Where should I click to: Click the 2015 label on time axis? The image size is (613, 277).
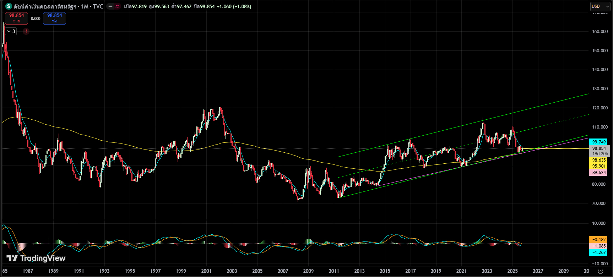pyautogui.click(x=385, y=271)
